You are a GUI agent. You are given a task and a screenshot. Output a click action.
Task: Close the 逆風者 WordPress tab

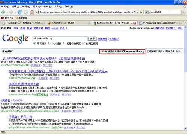[43, 23]
